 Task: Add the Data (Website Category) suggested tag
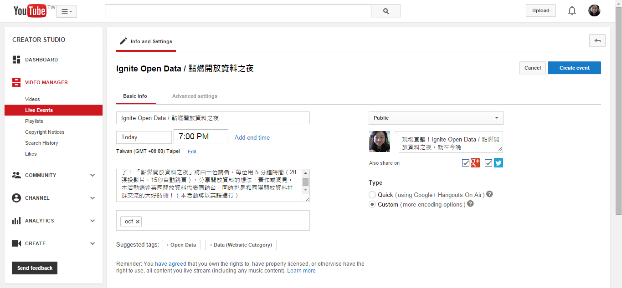[x=241, y=245]
